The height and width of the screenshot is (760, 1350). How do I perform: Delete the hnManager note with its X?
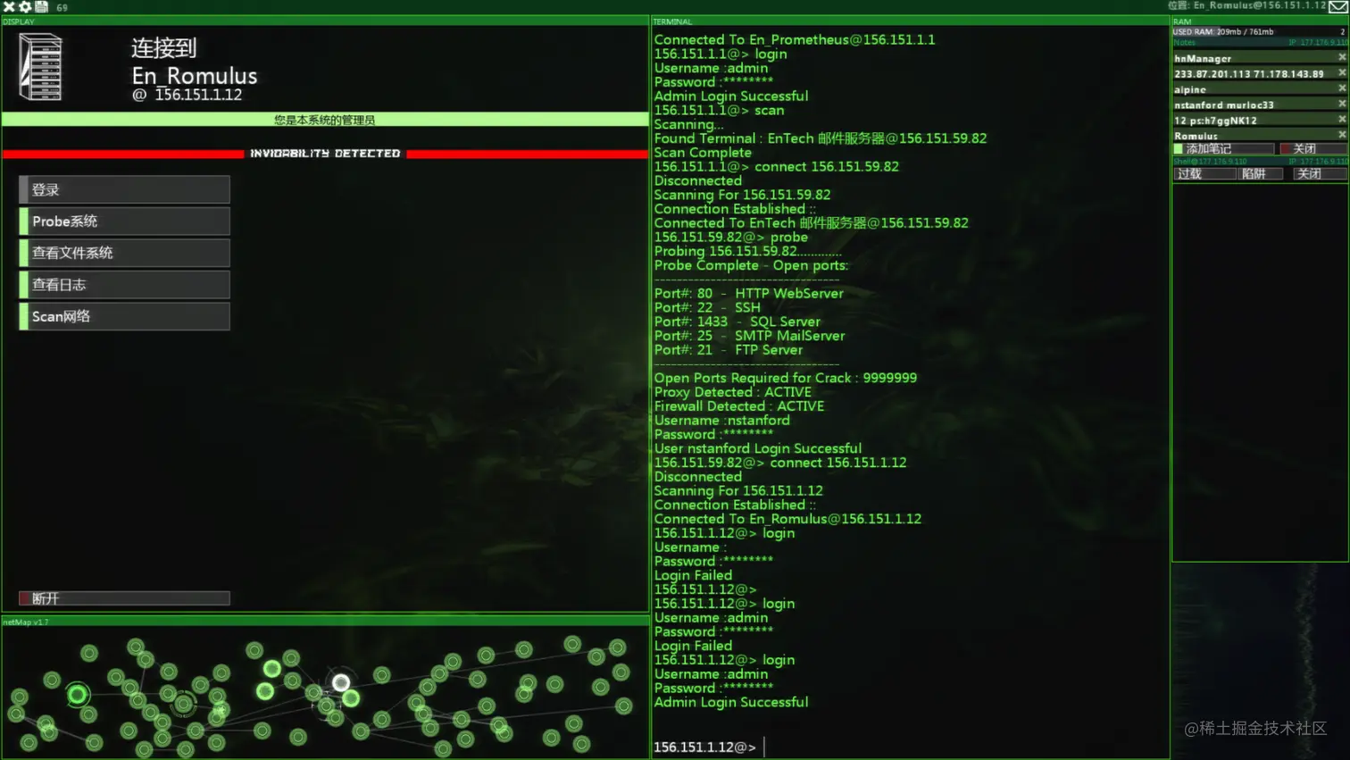pyautogui.click(x=1341, y=57)
